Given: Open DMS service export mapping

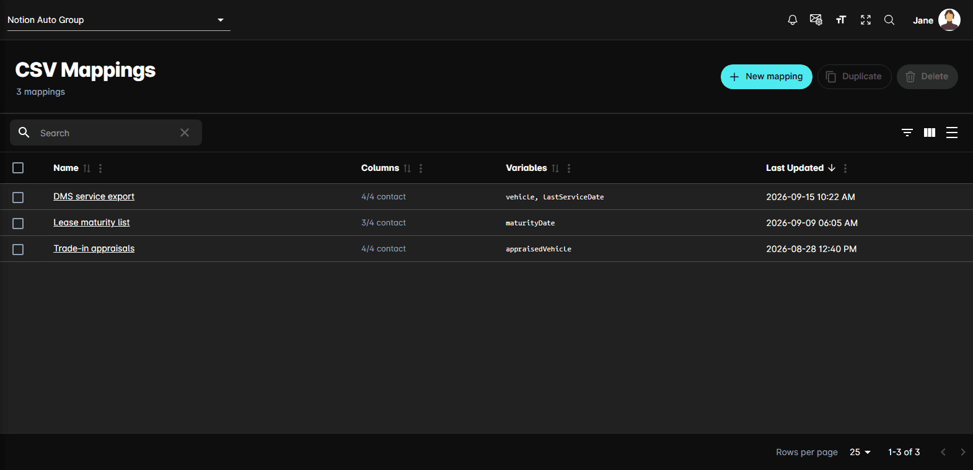Looking at the screenshot, I should 94,196.
